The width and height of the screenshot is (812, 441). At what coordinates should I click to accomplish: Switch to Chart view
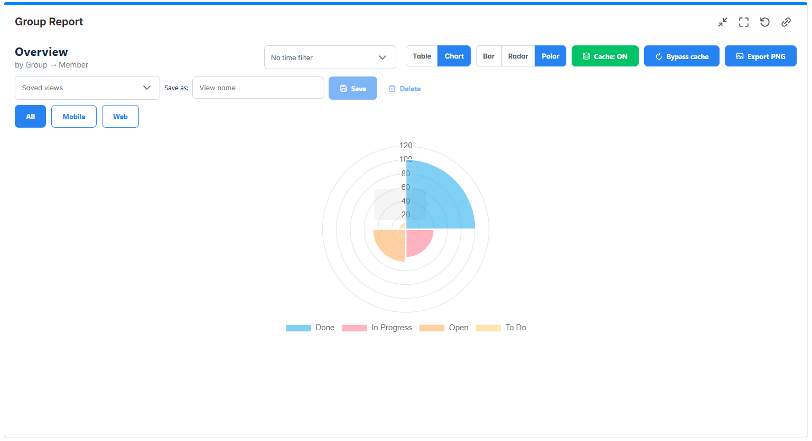point(454,56)
